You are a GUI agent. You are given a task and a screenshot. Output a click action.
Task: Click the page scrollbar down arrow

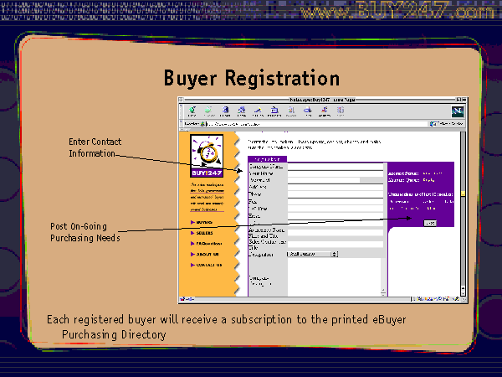click(463, 293)
